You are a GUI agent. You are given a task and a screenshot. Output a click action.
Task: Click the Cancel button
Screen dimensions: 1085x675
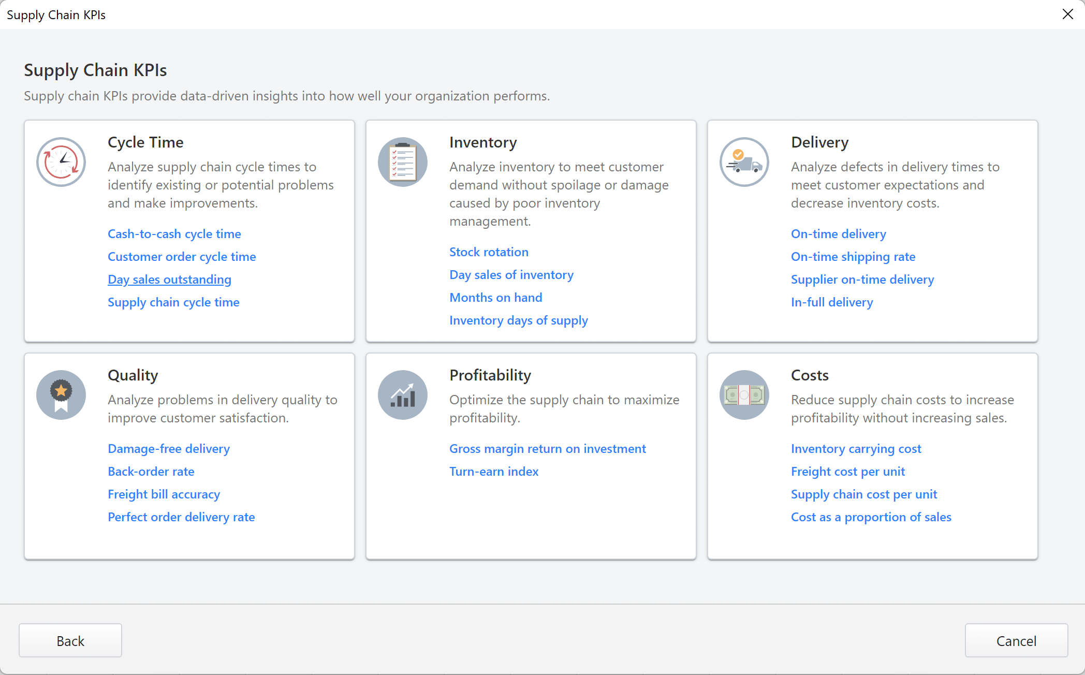(x=1017, y=641)
